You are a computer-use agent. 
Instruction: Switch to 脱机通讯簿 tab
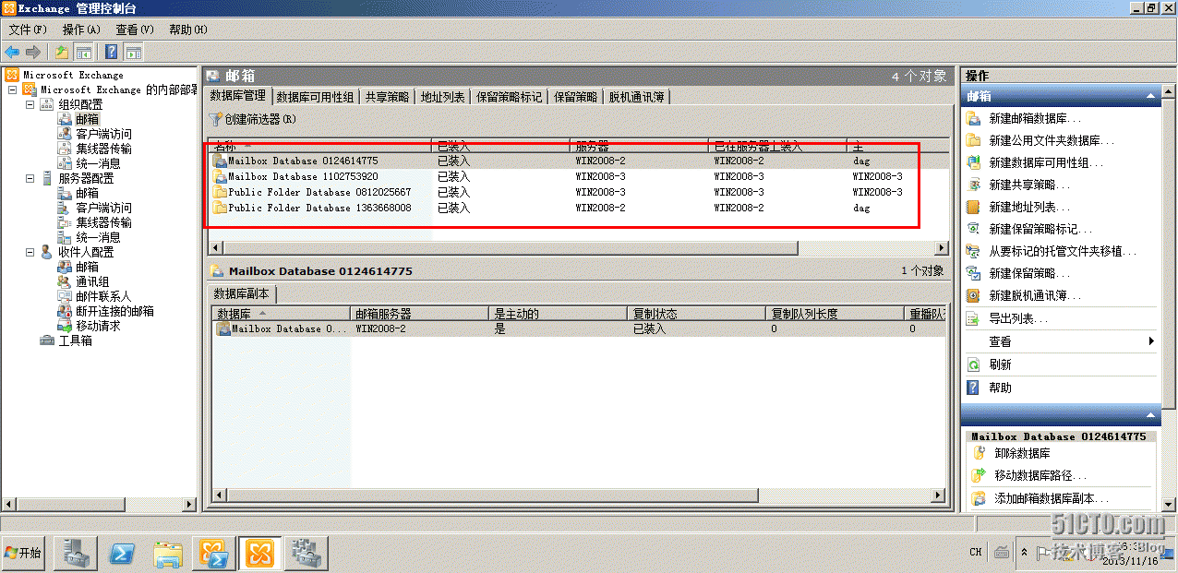point(636,97)
